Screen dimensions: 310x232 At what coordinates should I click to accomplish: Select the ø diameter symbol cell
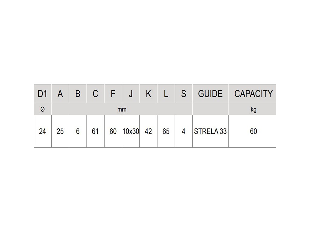[42, 109]
